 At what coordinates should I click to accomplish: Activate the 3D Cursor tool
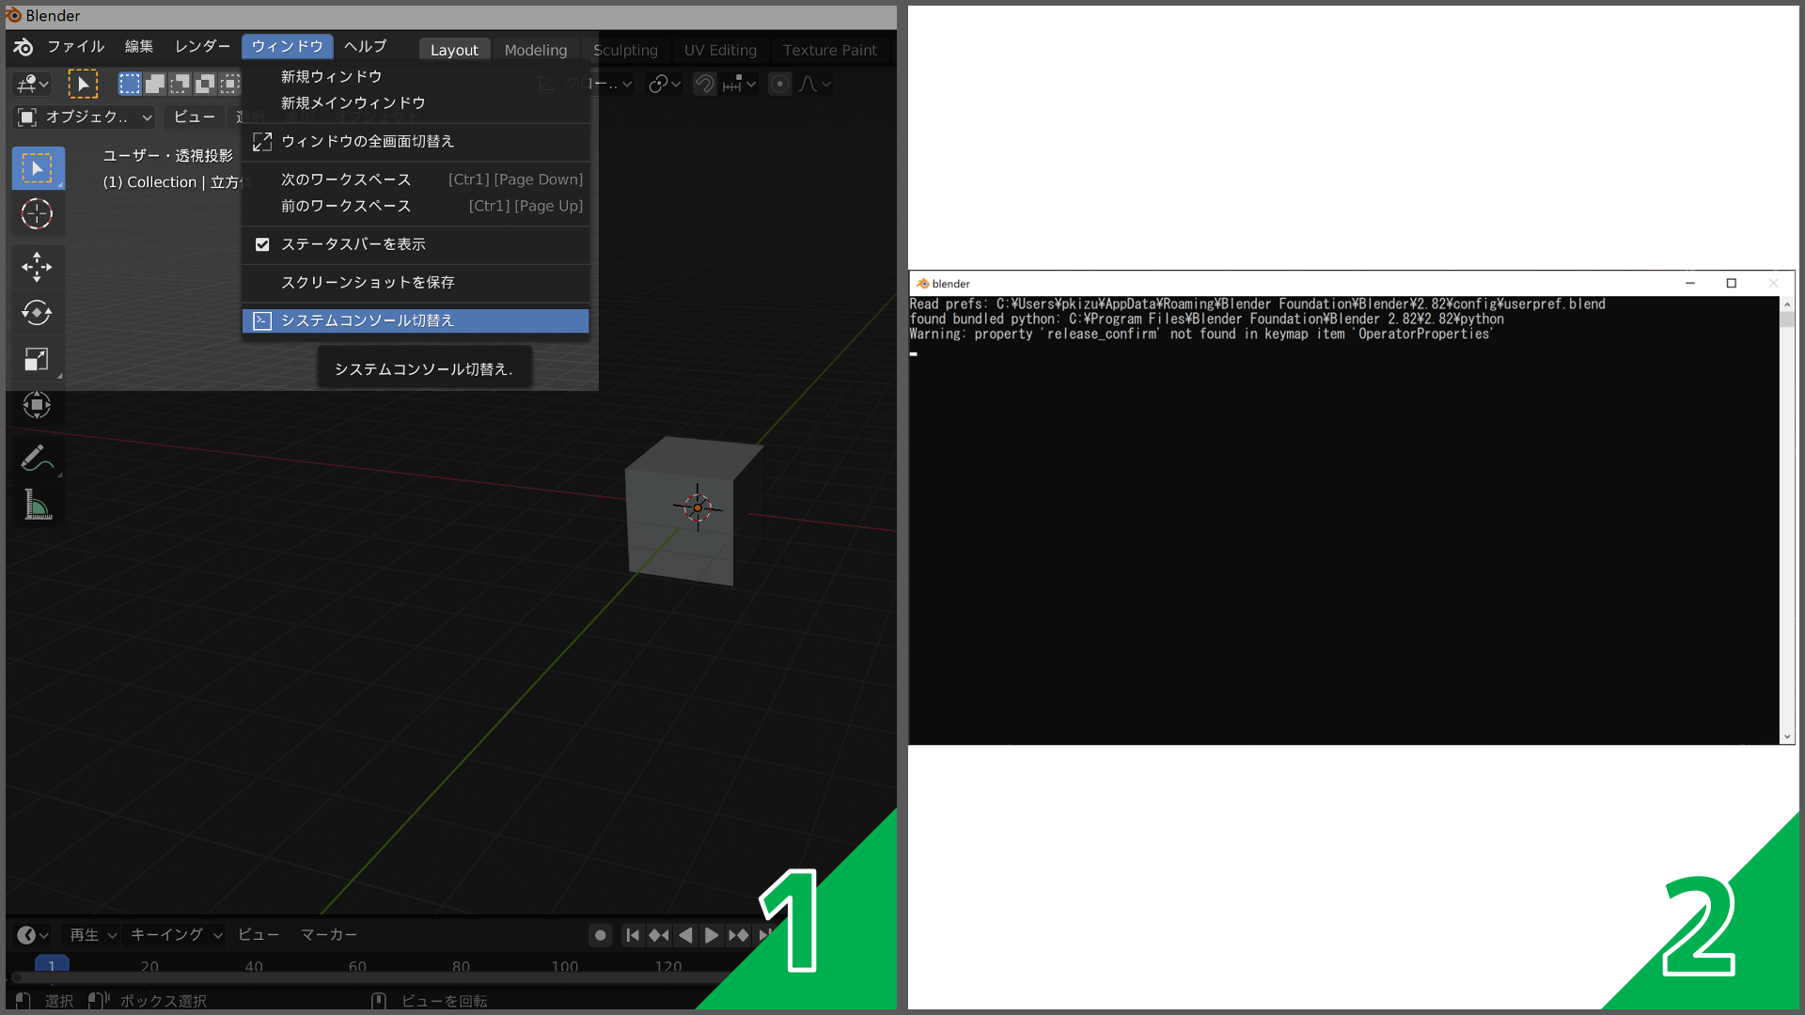coord(38,214)
